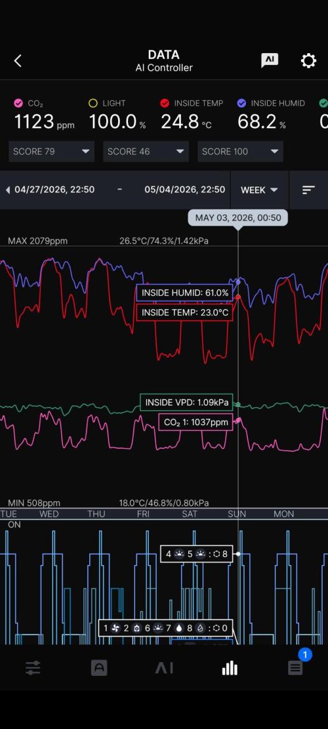This screenshot has height=729, width=328.
Task: Tap the MAX 2079ppm label
Action: coord(37,241)
